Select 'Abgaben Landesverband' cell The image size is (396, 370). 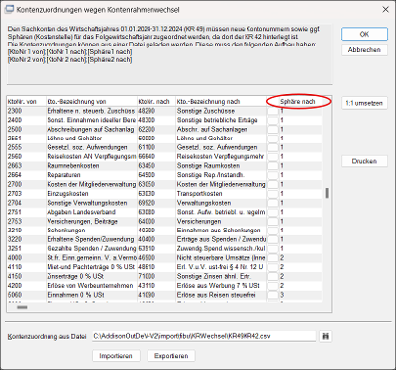[x=81, y=212]
